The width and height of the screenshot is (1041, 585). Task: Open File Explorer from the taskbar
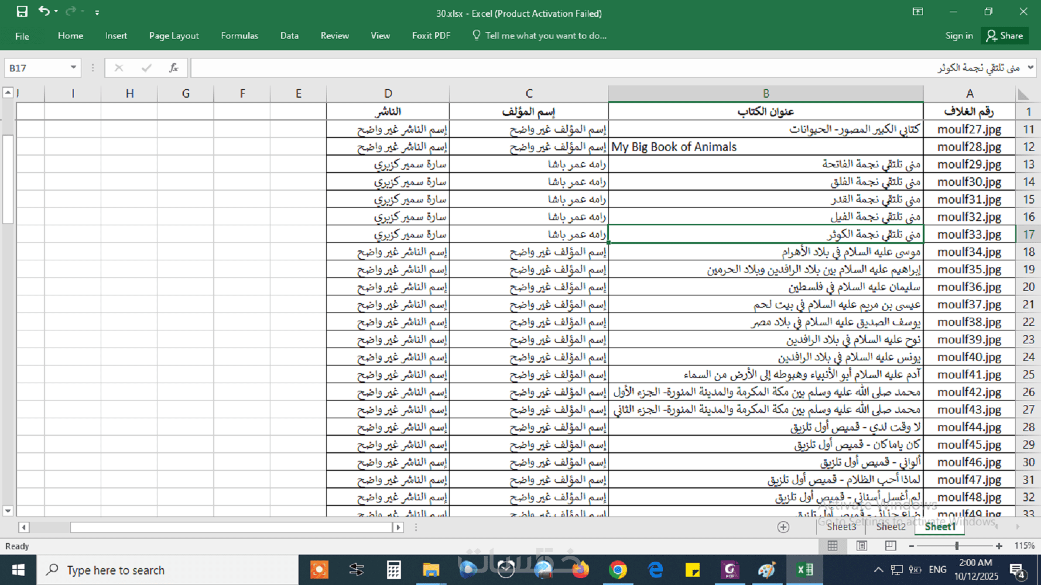coord(431,570)
